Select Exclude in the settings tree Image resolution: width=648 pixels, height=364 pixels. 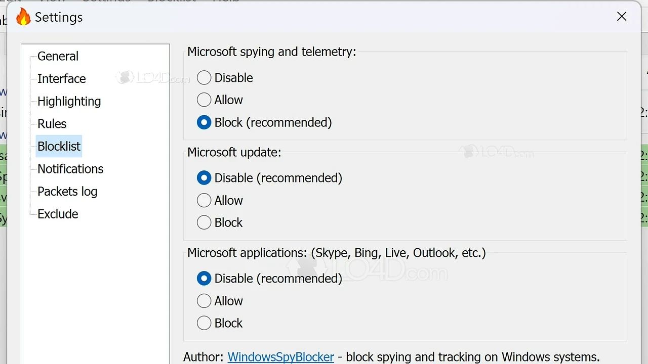[58, 214]
